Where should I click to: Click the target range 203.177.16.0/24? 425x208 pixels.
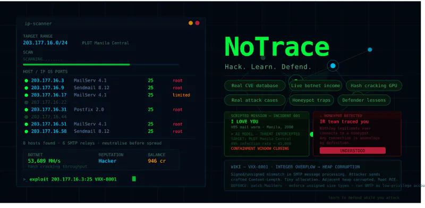coord(45,43)
